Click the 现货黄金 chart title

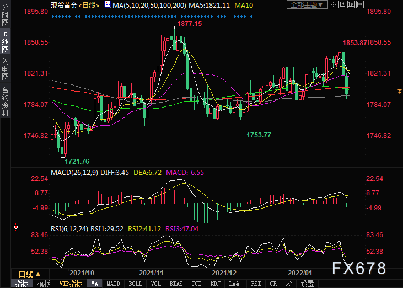64,5
